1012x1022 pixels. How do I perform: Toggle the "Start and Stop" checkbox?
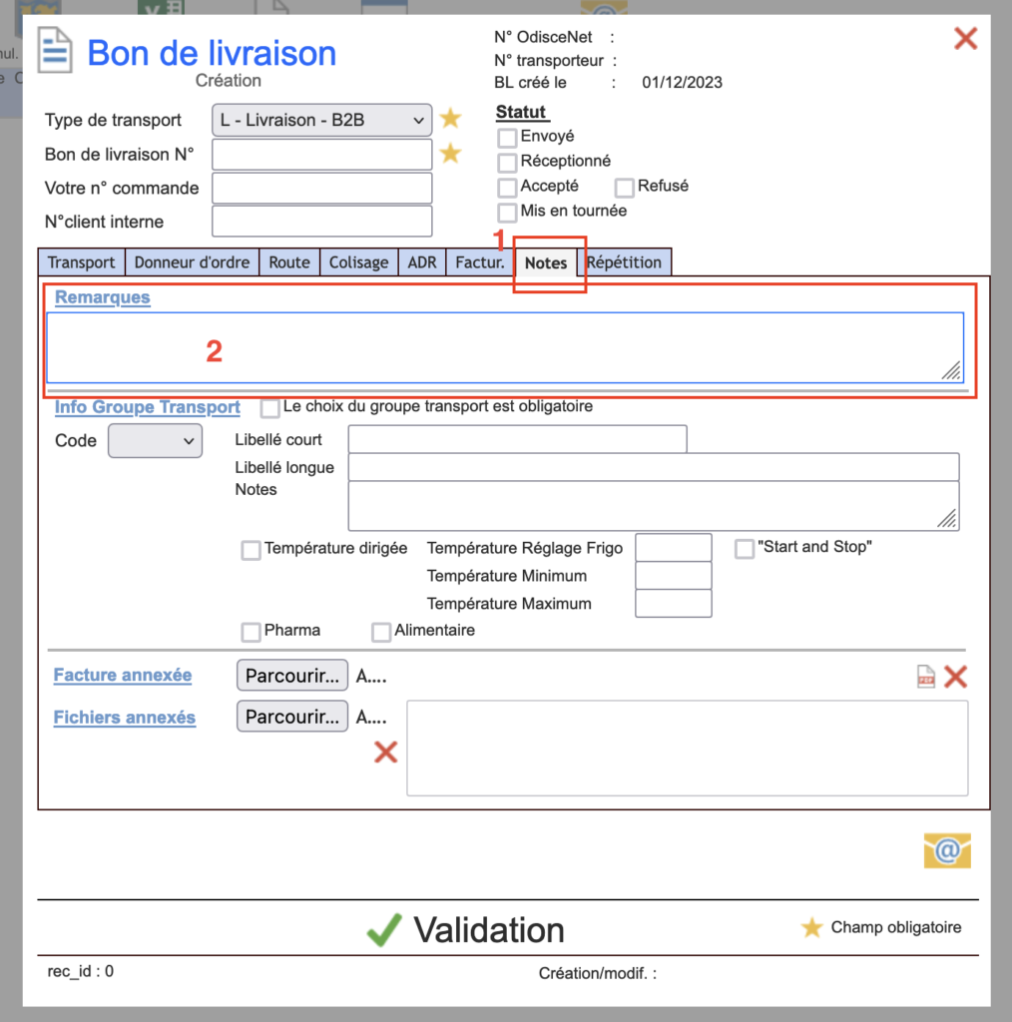(x=745, y=549)
